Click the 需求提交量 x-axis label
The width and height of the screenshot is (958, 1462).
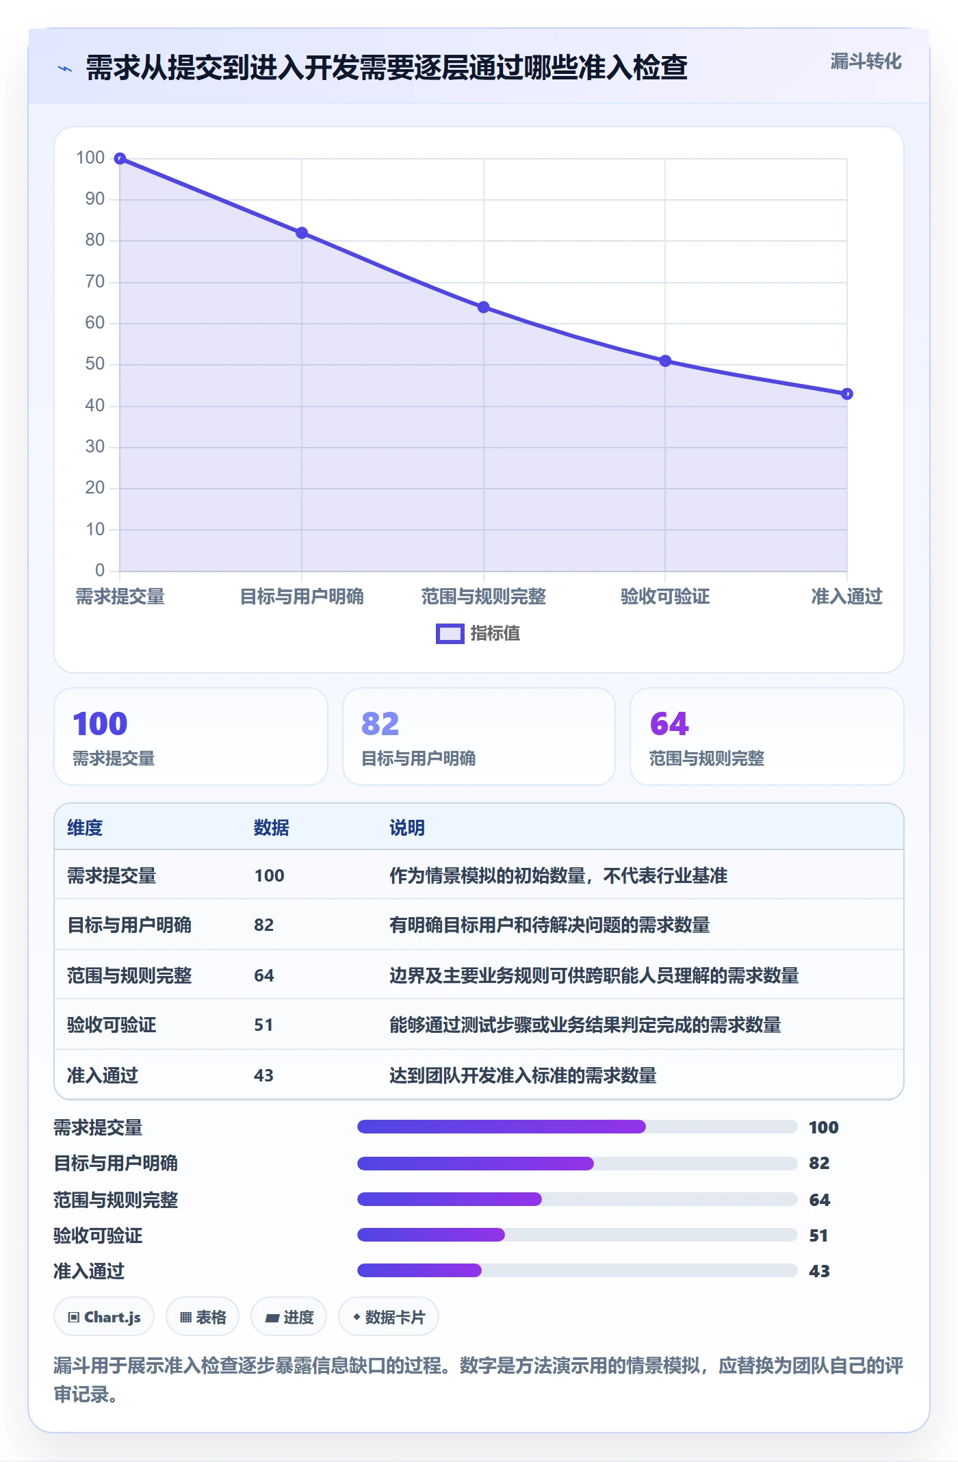120,597
